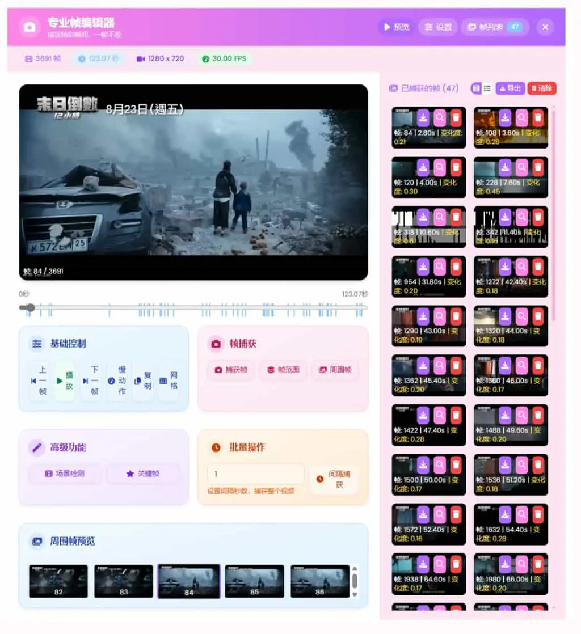Delete captured frame 84
Image resolution: width=581 pixels, height=634 pixels.
click(456, 118)
